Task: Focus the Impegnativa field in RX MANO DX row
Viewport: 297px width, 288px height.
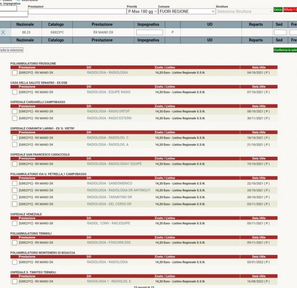Action: click(149, 32)
